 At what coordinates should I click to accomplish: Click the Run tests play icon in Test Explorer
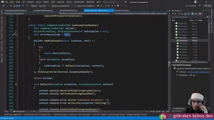pos(176,14)
